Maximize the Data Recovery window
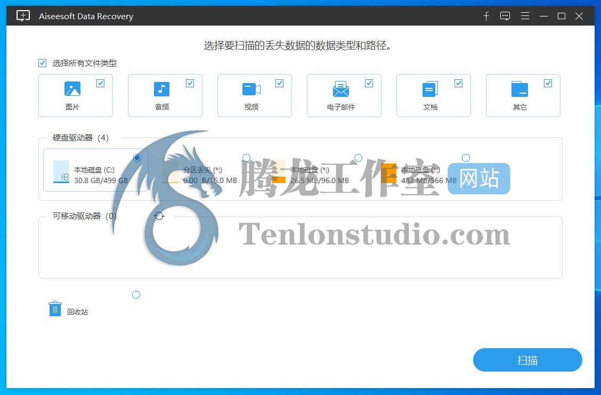 562,16
